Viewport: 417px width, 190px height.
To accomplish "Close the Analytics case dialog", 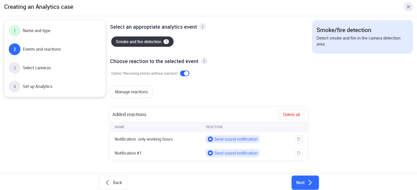I will [408, 7].
